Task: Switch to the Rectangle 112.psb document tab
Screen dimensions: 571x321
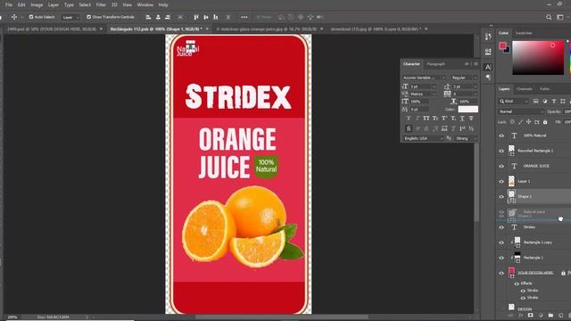Action: [156, 29]
